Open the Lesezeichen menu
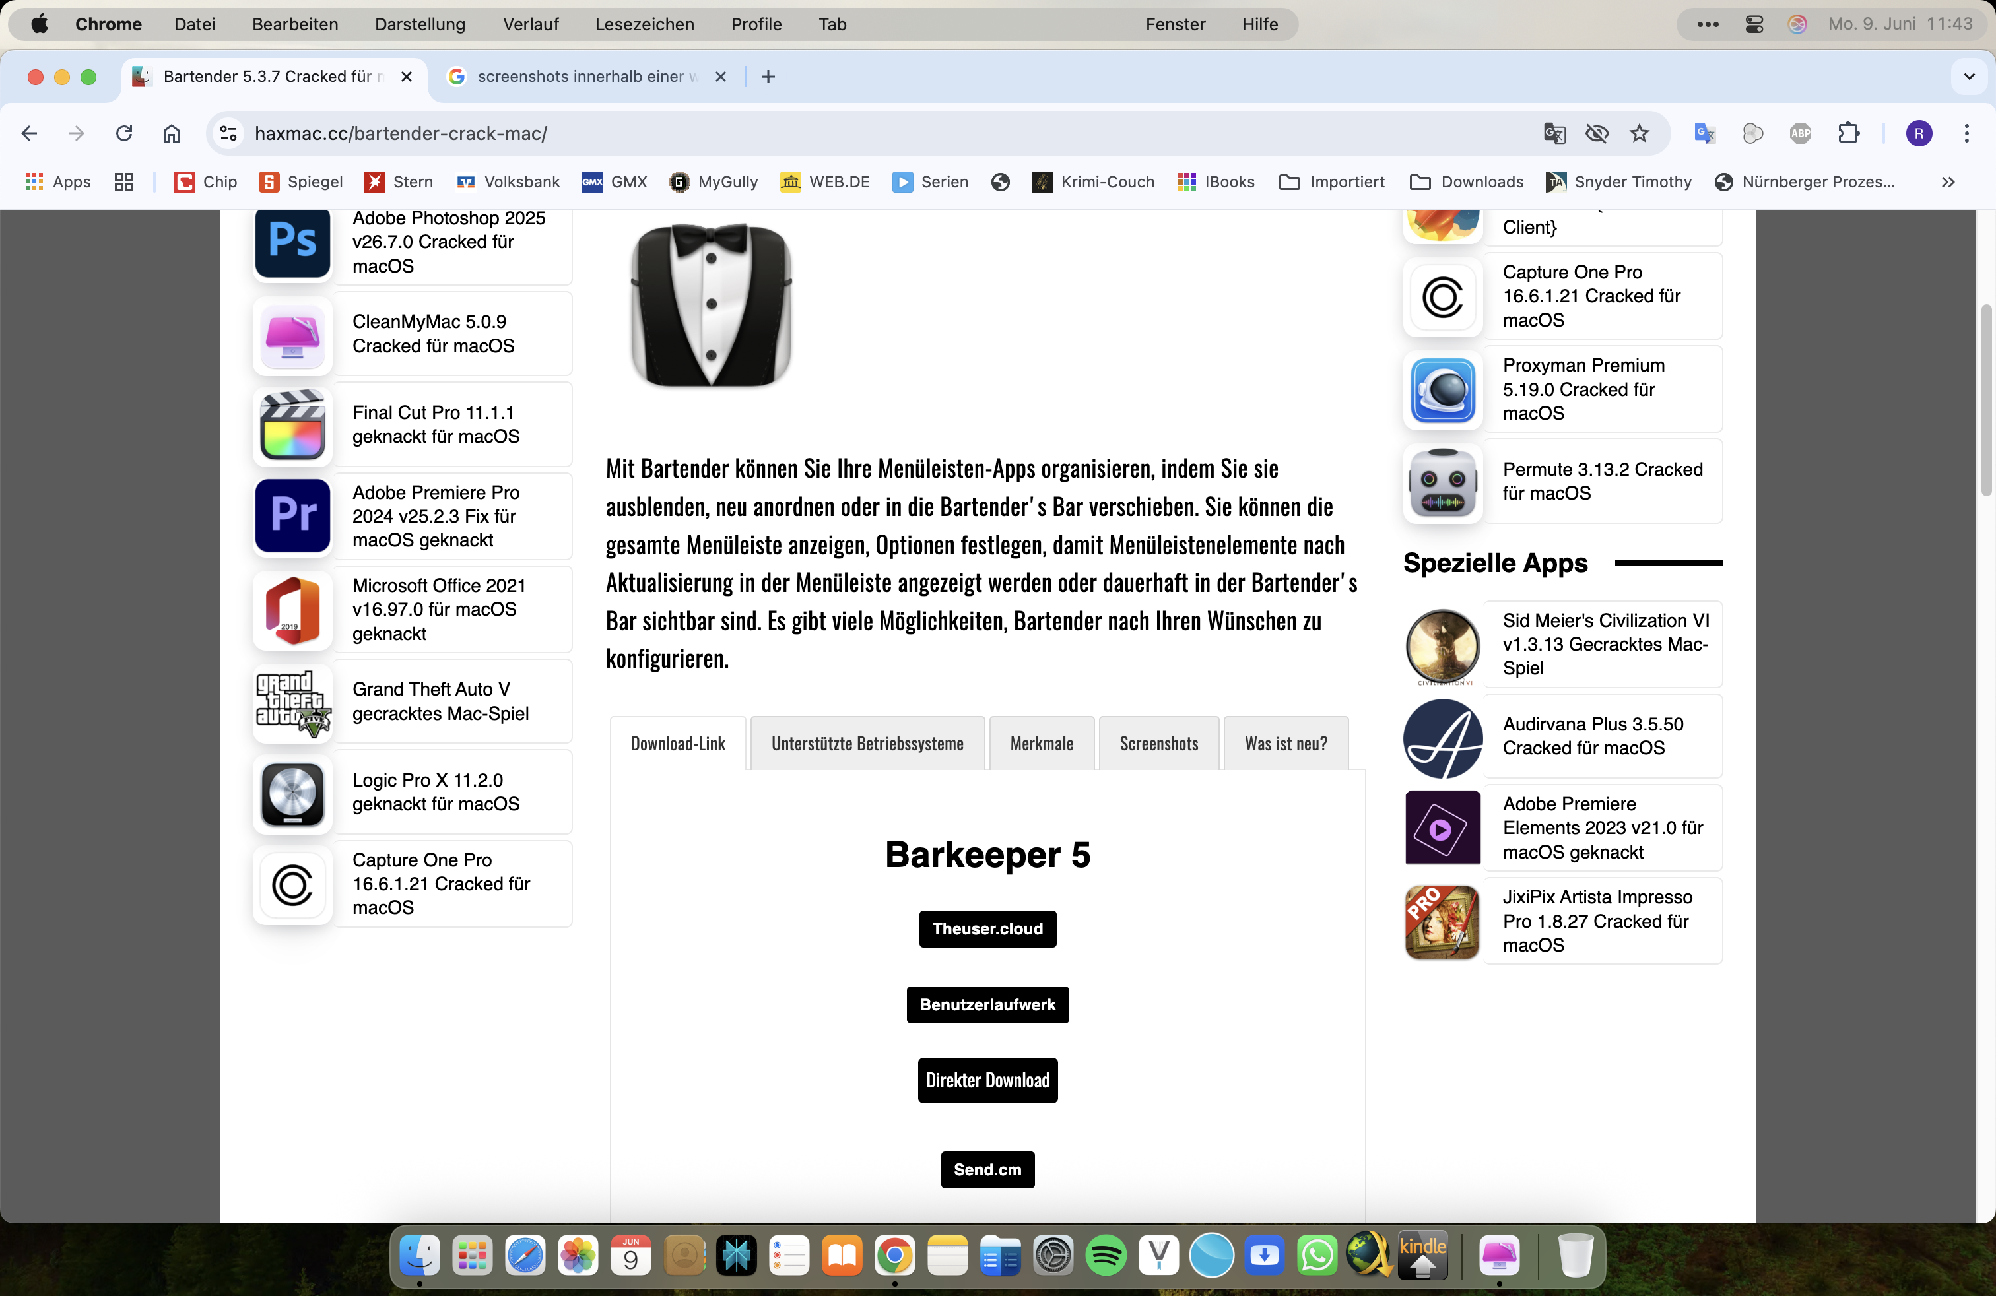The width and height of the screenshot is (1996, 1296). click(644, 24)
